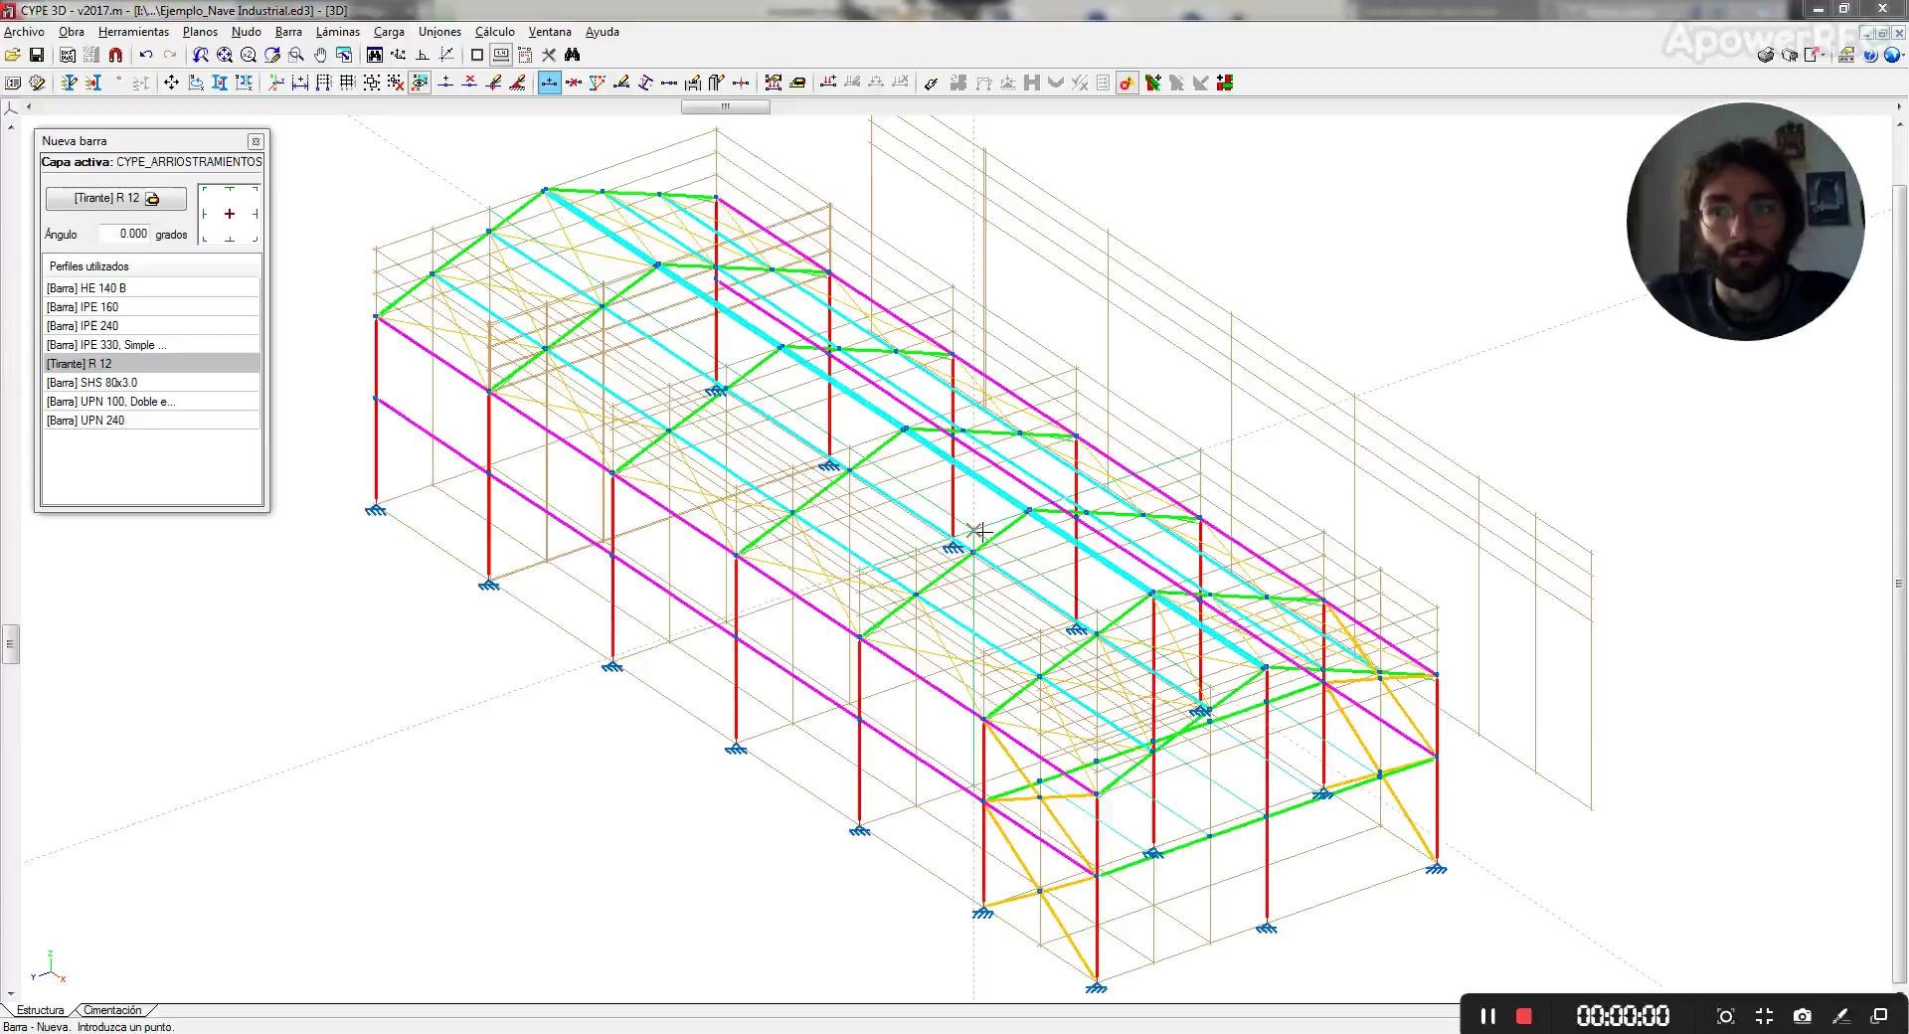Open the [Tirante] R 12 profile selector

click(115, 199)
